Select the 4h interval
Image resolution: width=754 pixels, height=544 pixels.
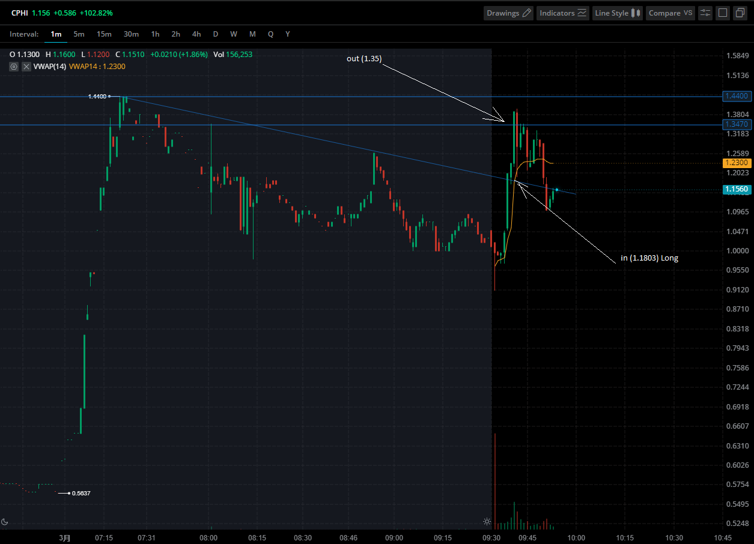click(196, 34)
